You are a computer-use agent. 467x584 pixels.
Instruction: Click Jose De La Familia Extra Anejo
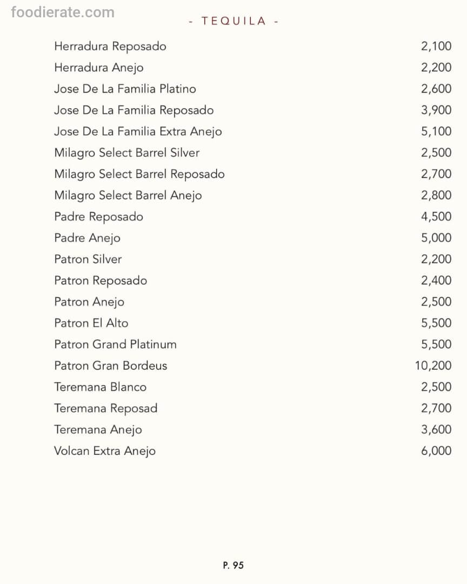(138, 131)
